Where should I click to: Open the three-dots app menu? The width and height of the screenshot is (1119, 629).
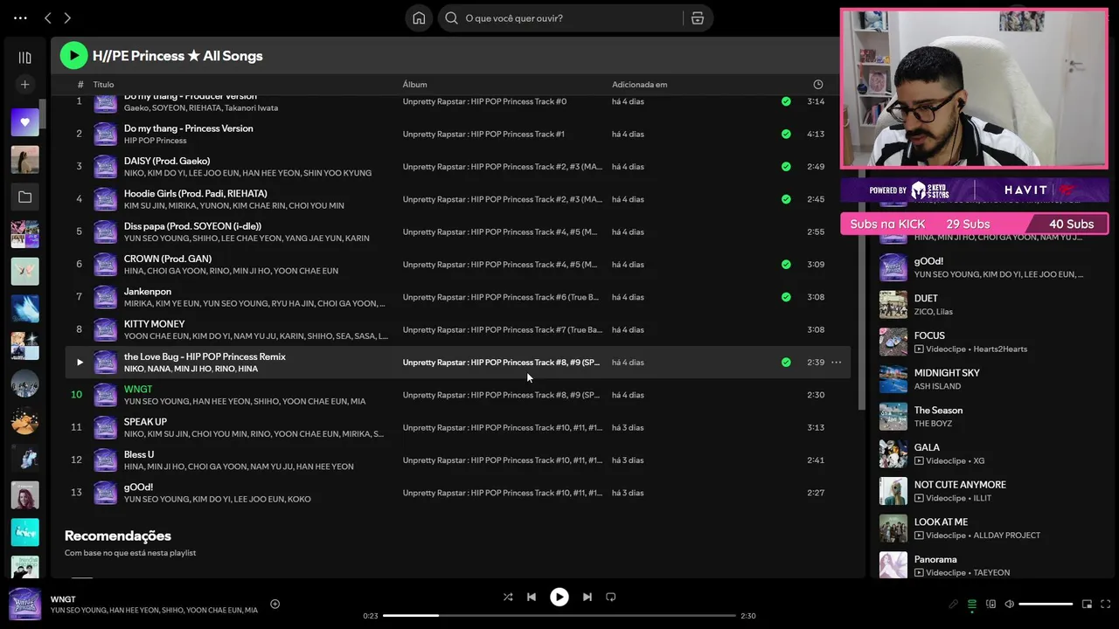tap(20, 17)
